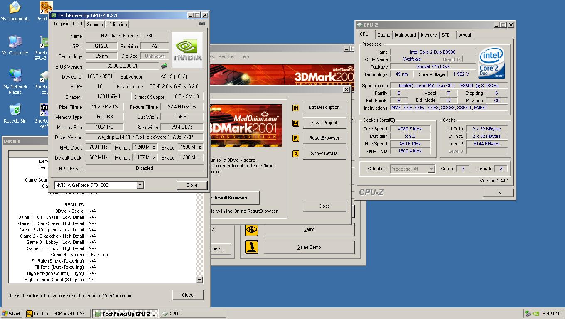565x319 pixels.
Task: Click the Details list scroll-down arrow
Action: 199,280
